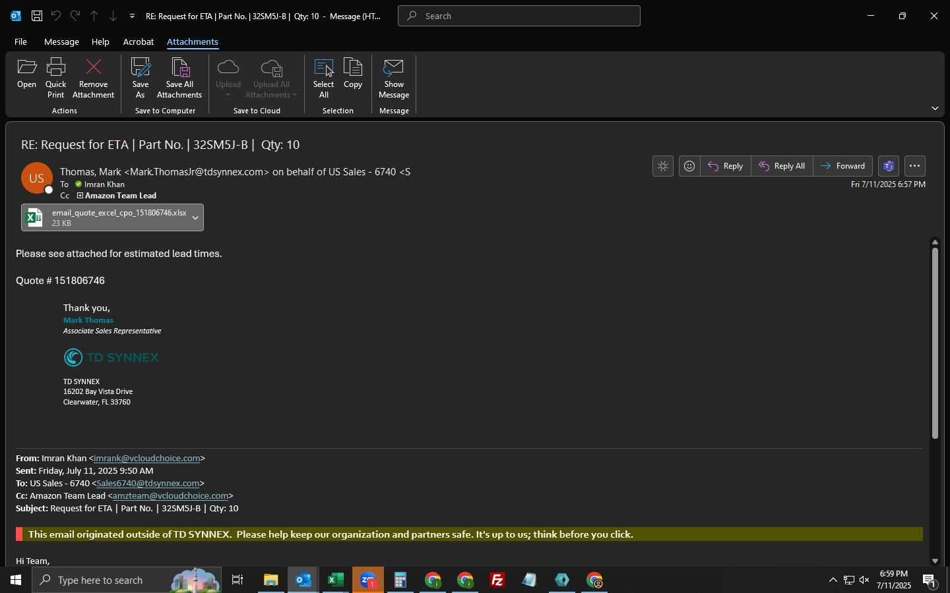Open FileZilla from the taskbar
The height and width of the screenshot is (593, 950).
497,580
